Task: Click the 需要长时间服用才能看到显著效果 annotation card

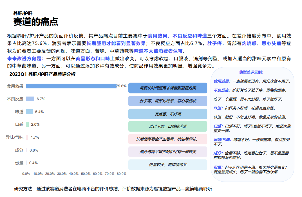Action: pyautogui.click(x=168, y=88)
